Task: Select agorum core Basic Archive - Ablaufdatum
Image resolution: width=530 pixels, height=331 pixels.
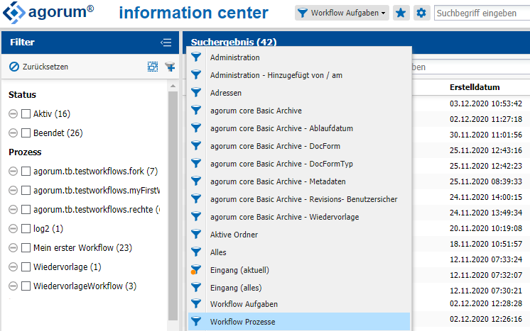Action: pos(281,128)
